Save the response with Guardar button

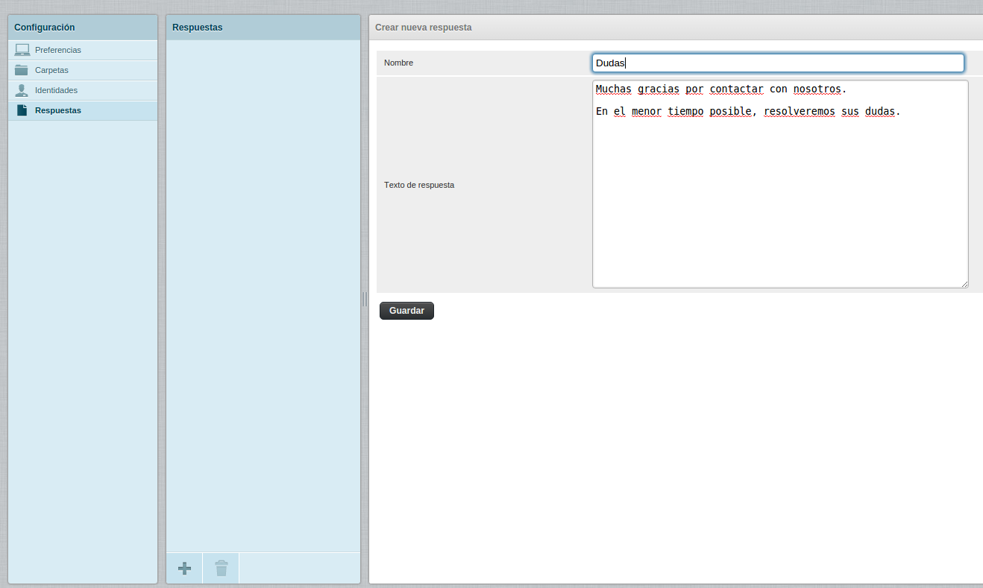(x=406, y=311)
